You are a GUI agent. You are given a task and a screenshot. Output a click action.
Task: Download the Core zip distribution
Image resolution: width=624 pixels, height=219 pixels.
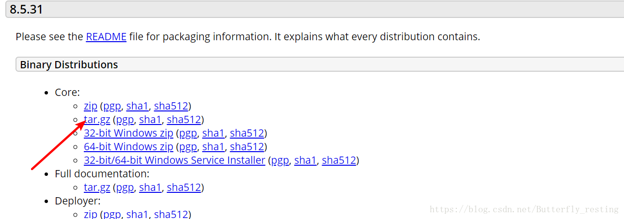[91, 106]
